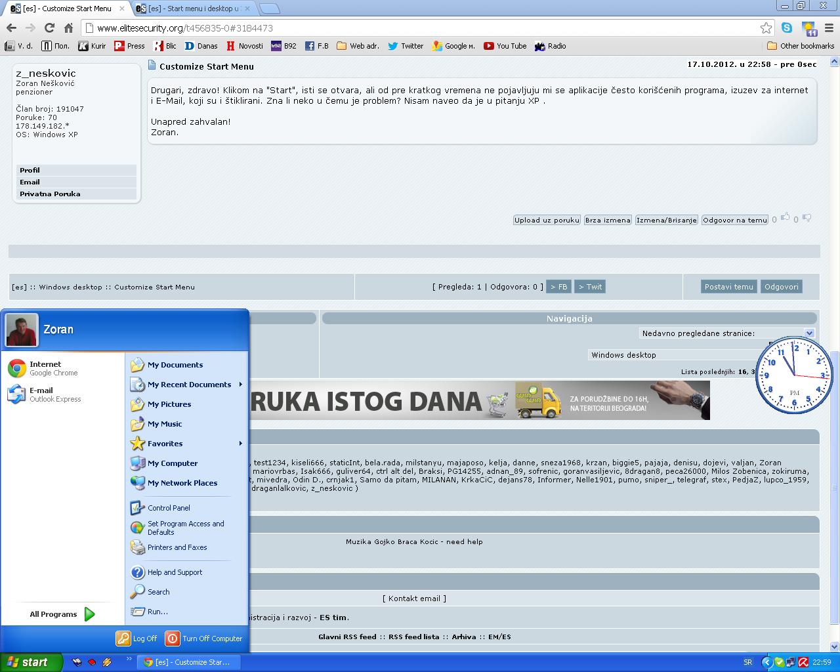The image size is (840, 672).
Task: Open Printers and Faxes in Start menu
Action: 187,547
